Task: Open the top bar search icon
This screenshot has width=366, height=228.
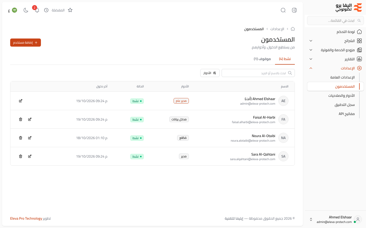Action: click(x=283, y=10)
